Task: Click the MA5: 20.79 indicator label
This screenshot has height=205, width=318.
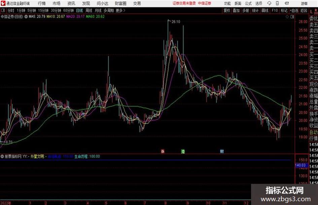Action: click(37, 16)
